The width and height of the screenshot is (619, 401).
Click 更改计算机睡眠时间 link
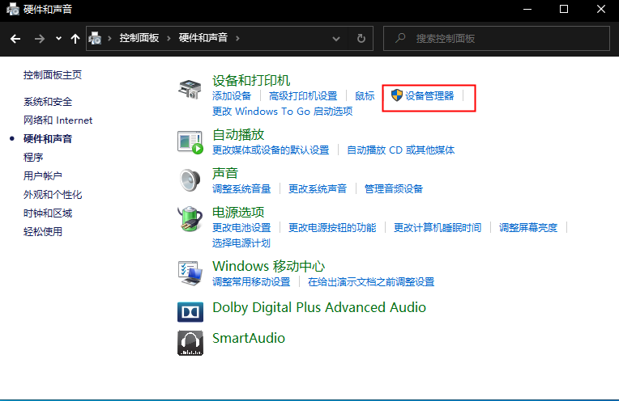click(x=438, y=228)
